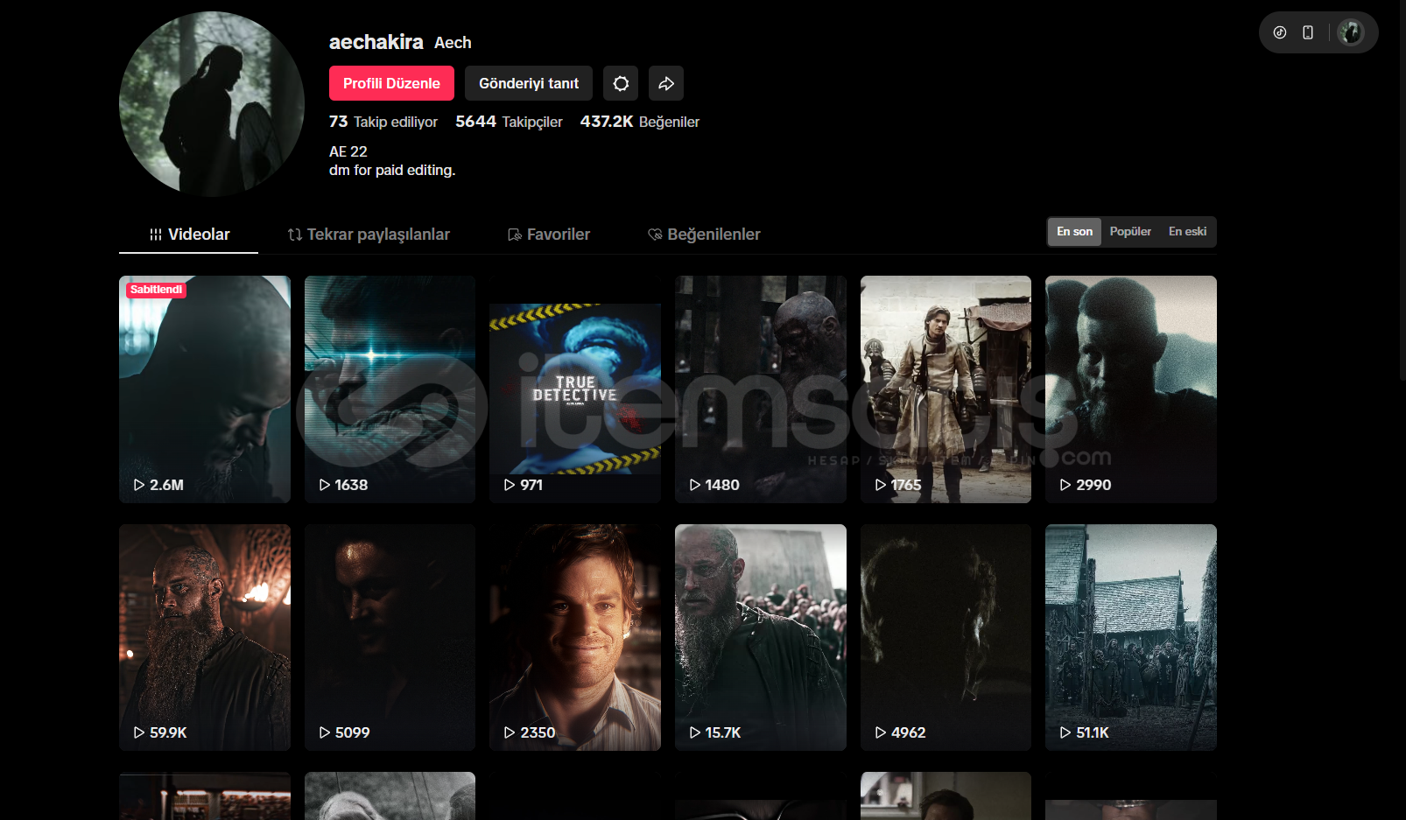The image size is (1406, 820).
Task: Open the video with 5099 views
Action: pos(390,637)
